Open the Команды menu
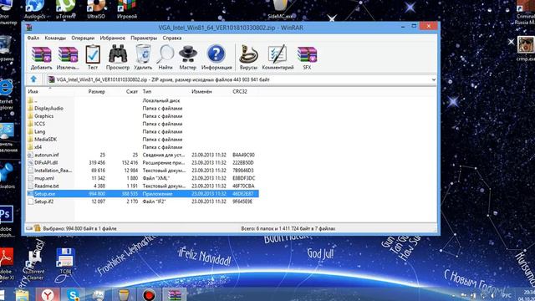This screenshot has height=301, width=535. [55, 38]
